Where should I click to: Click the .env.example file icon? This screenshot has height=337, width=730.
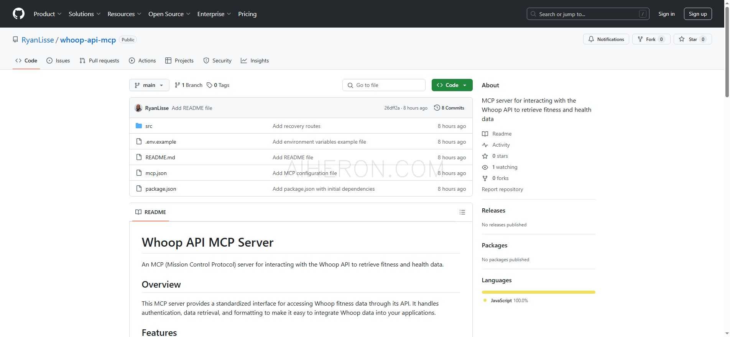(x=139, y=141)
